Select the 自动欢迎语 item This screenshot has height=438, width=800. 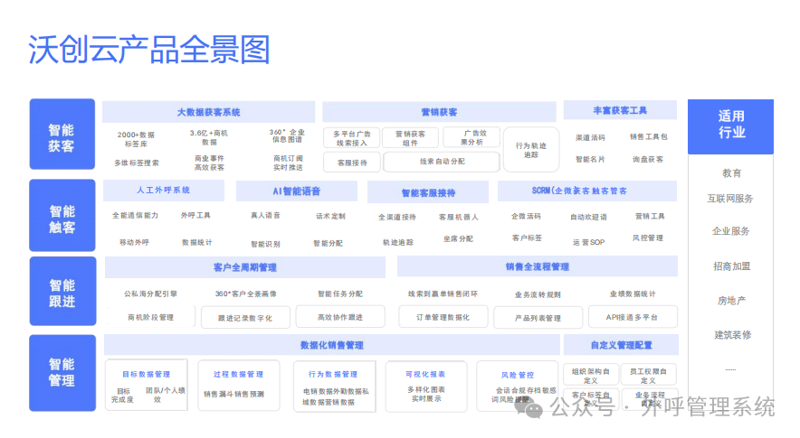click(x=589, y=217)
